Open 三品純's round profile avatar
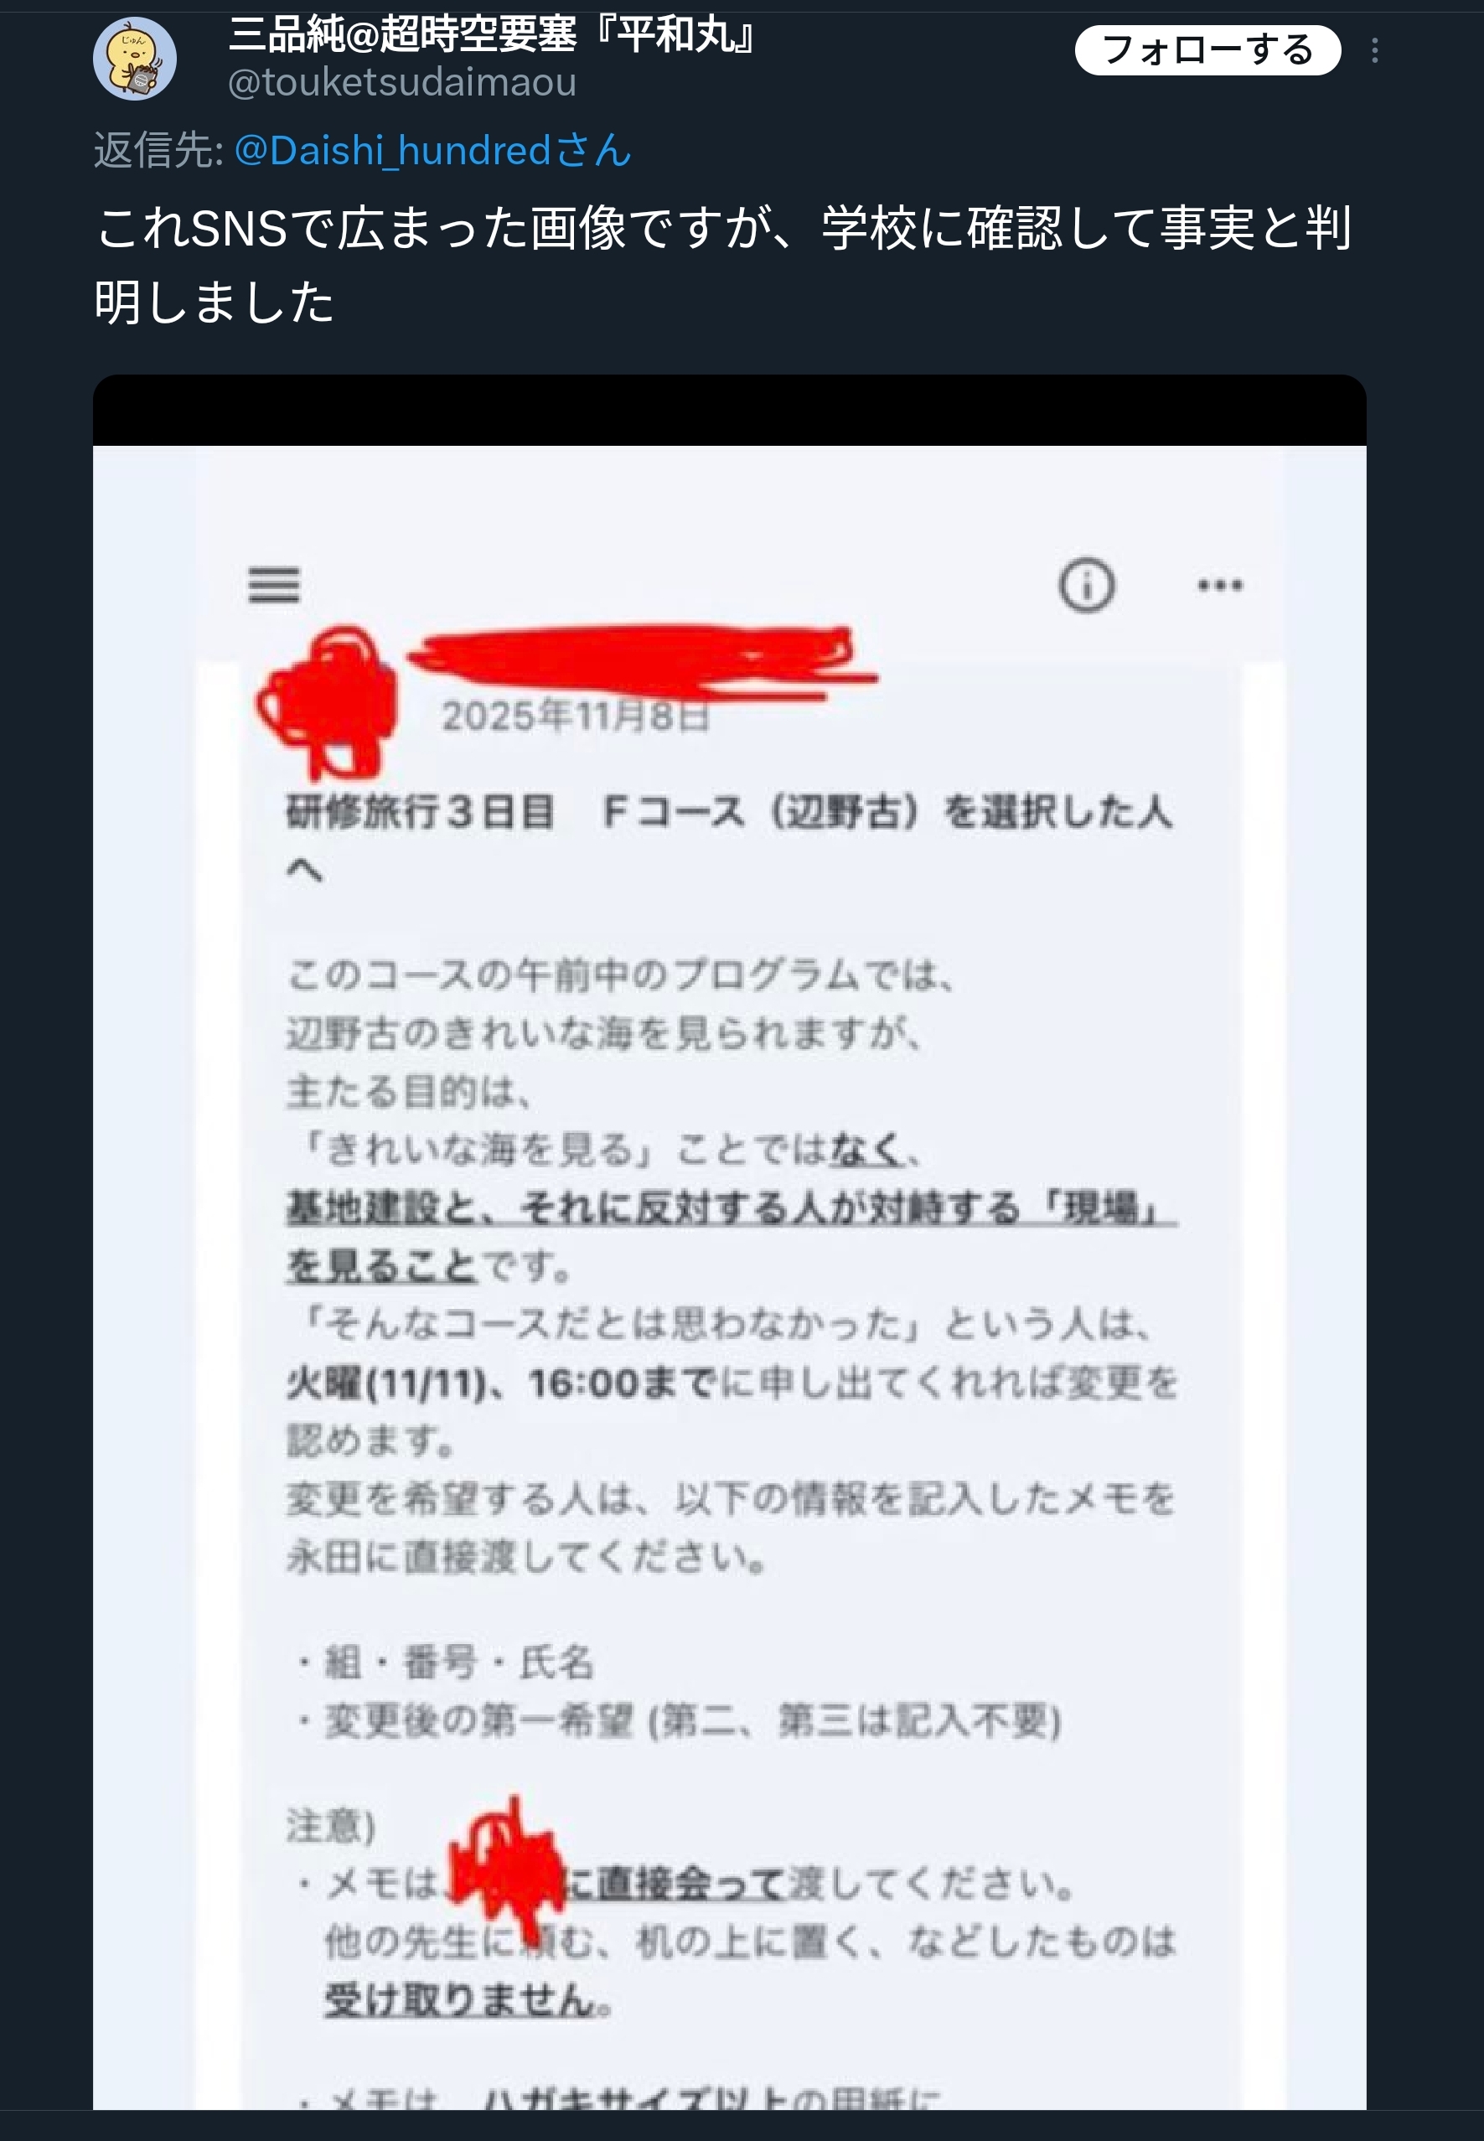Screen dimensions: 1484x2141 (x=135, y=59)
